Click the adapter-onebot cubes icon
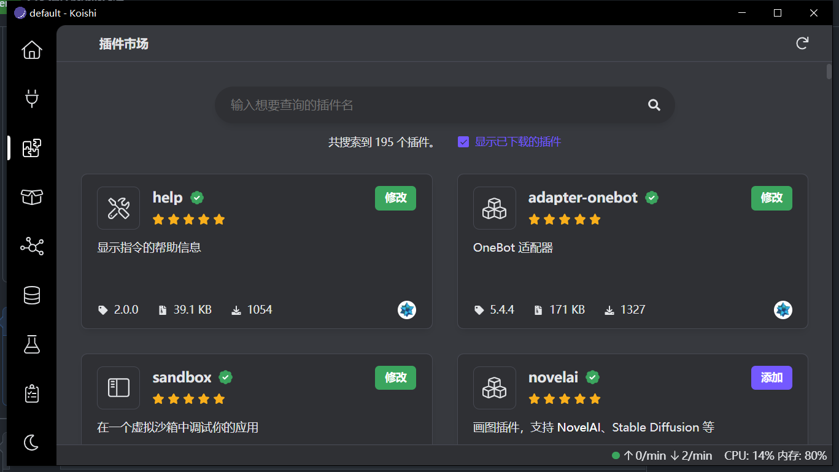The image size is (839, 472). pyautogui.click(x=495, y=208)
